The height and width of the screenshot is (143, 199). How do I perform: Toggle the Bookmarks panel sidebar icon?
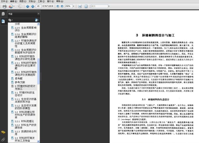click(x=3, y=21)
